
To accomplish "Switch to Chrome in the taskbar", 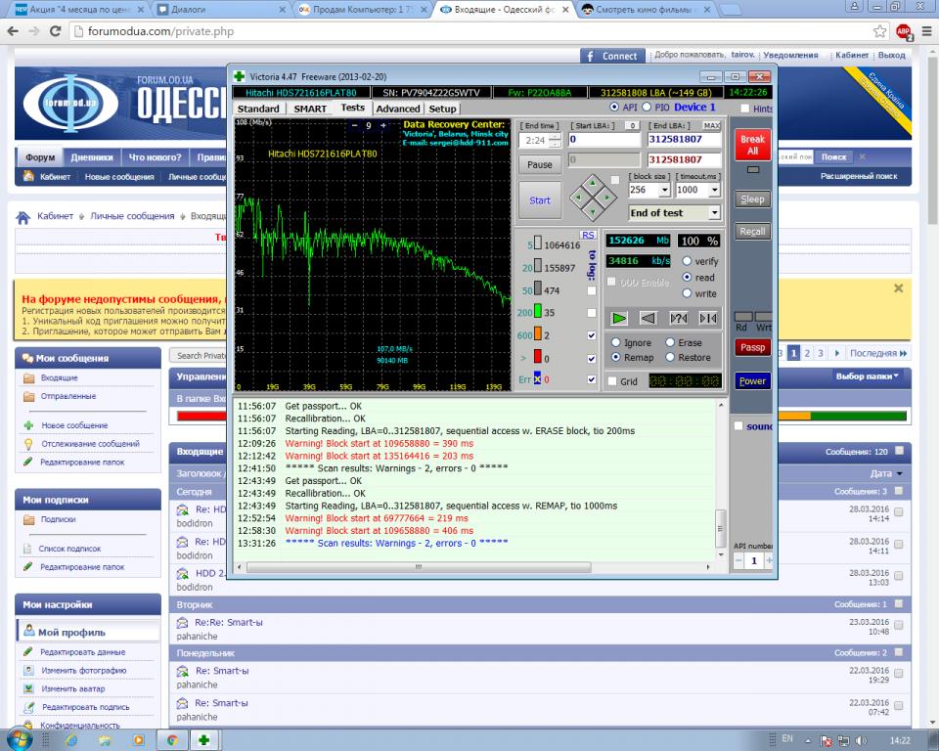I will (172, 740).
